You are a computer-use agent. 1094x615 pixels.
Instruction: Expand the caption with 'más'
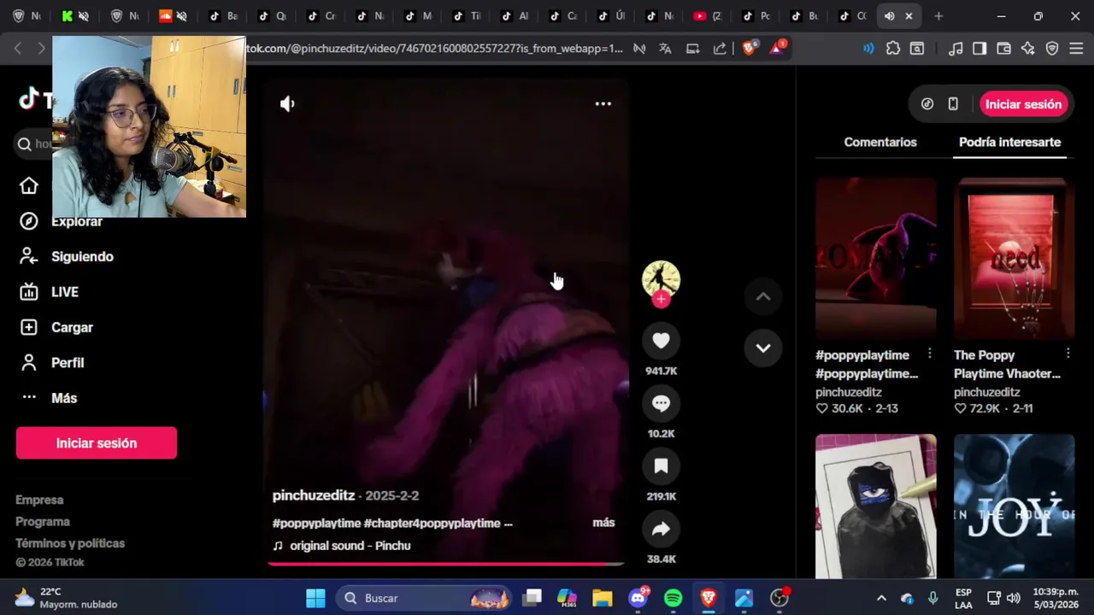[603, 523]
